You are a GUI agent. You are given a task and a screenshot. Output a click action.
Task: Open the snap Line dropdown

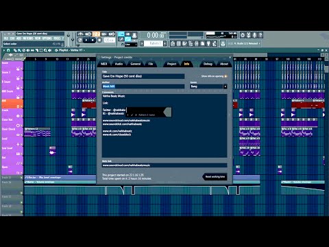pos(131,45)
